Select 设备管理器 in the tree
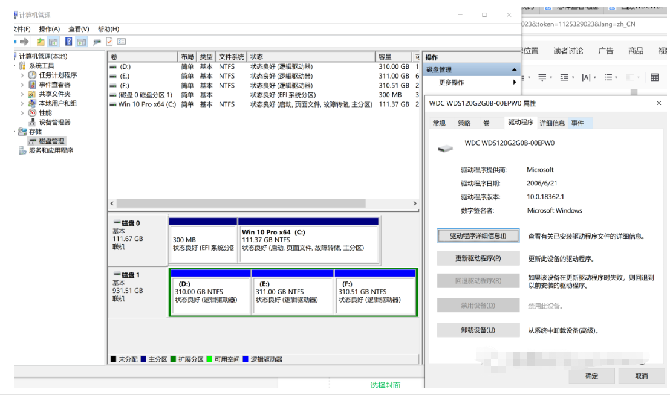The height and width of the screenshot is (395, 670). coord(54,122)
